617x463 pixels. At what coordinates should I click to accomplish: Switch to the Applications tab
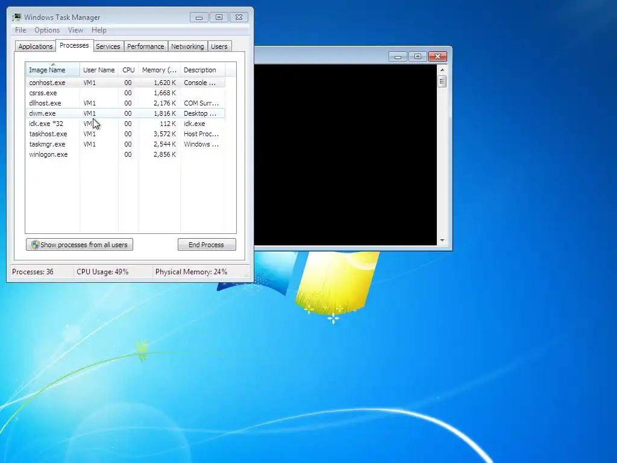point(36,46)
